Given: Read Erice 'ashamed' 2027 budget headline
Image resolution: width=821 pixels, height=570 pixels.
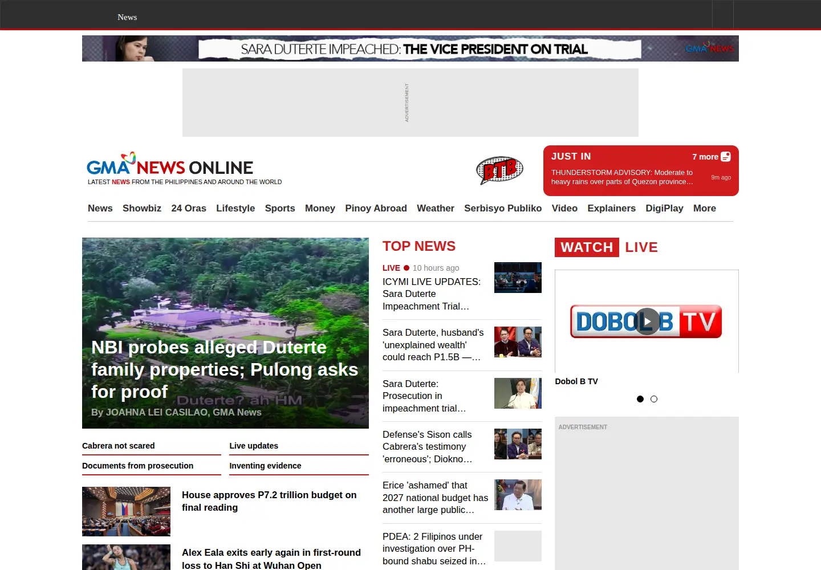Looking at the screenshot, I should click(436, 498).
